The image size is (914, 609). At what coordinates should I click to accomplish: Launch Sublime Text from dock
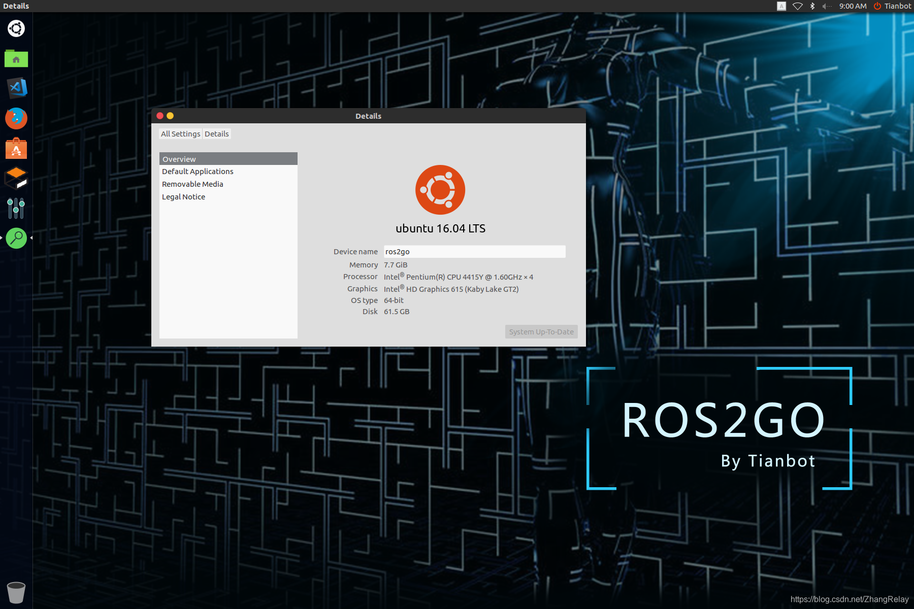16,178
